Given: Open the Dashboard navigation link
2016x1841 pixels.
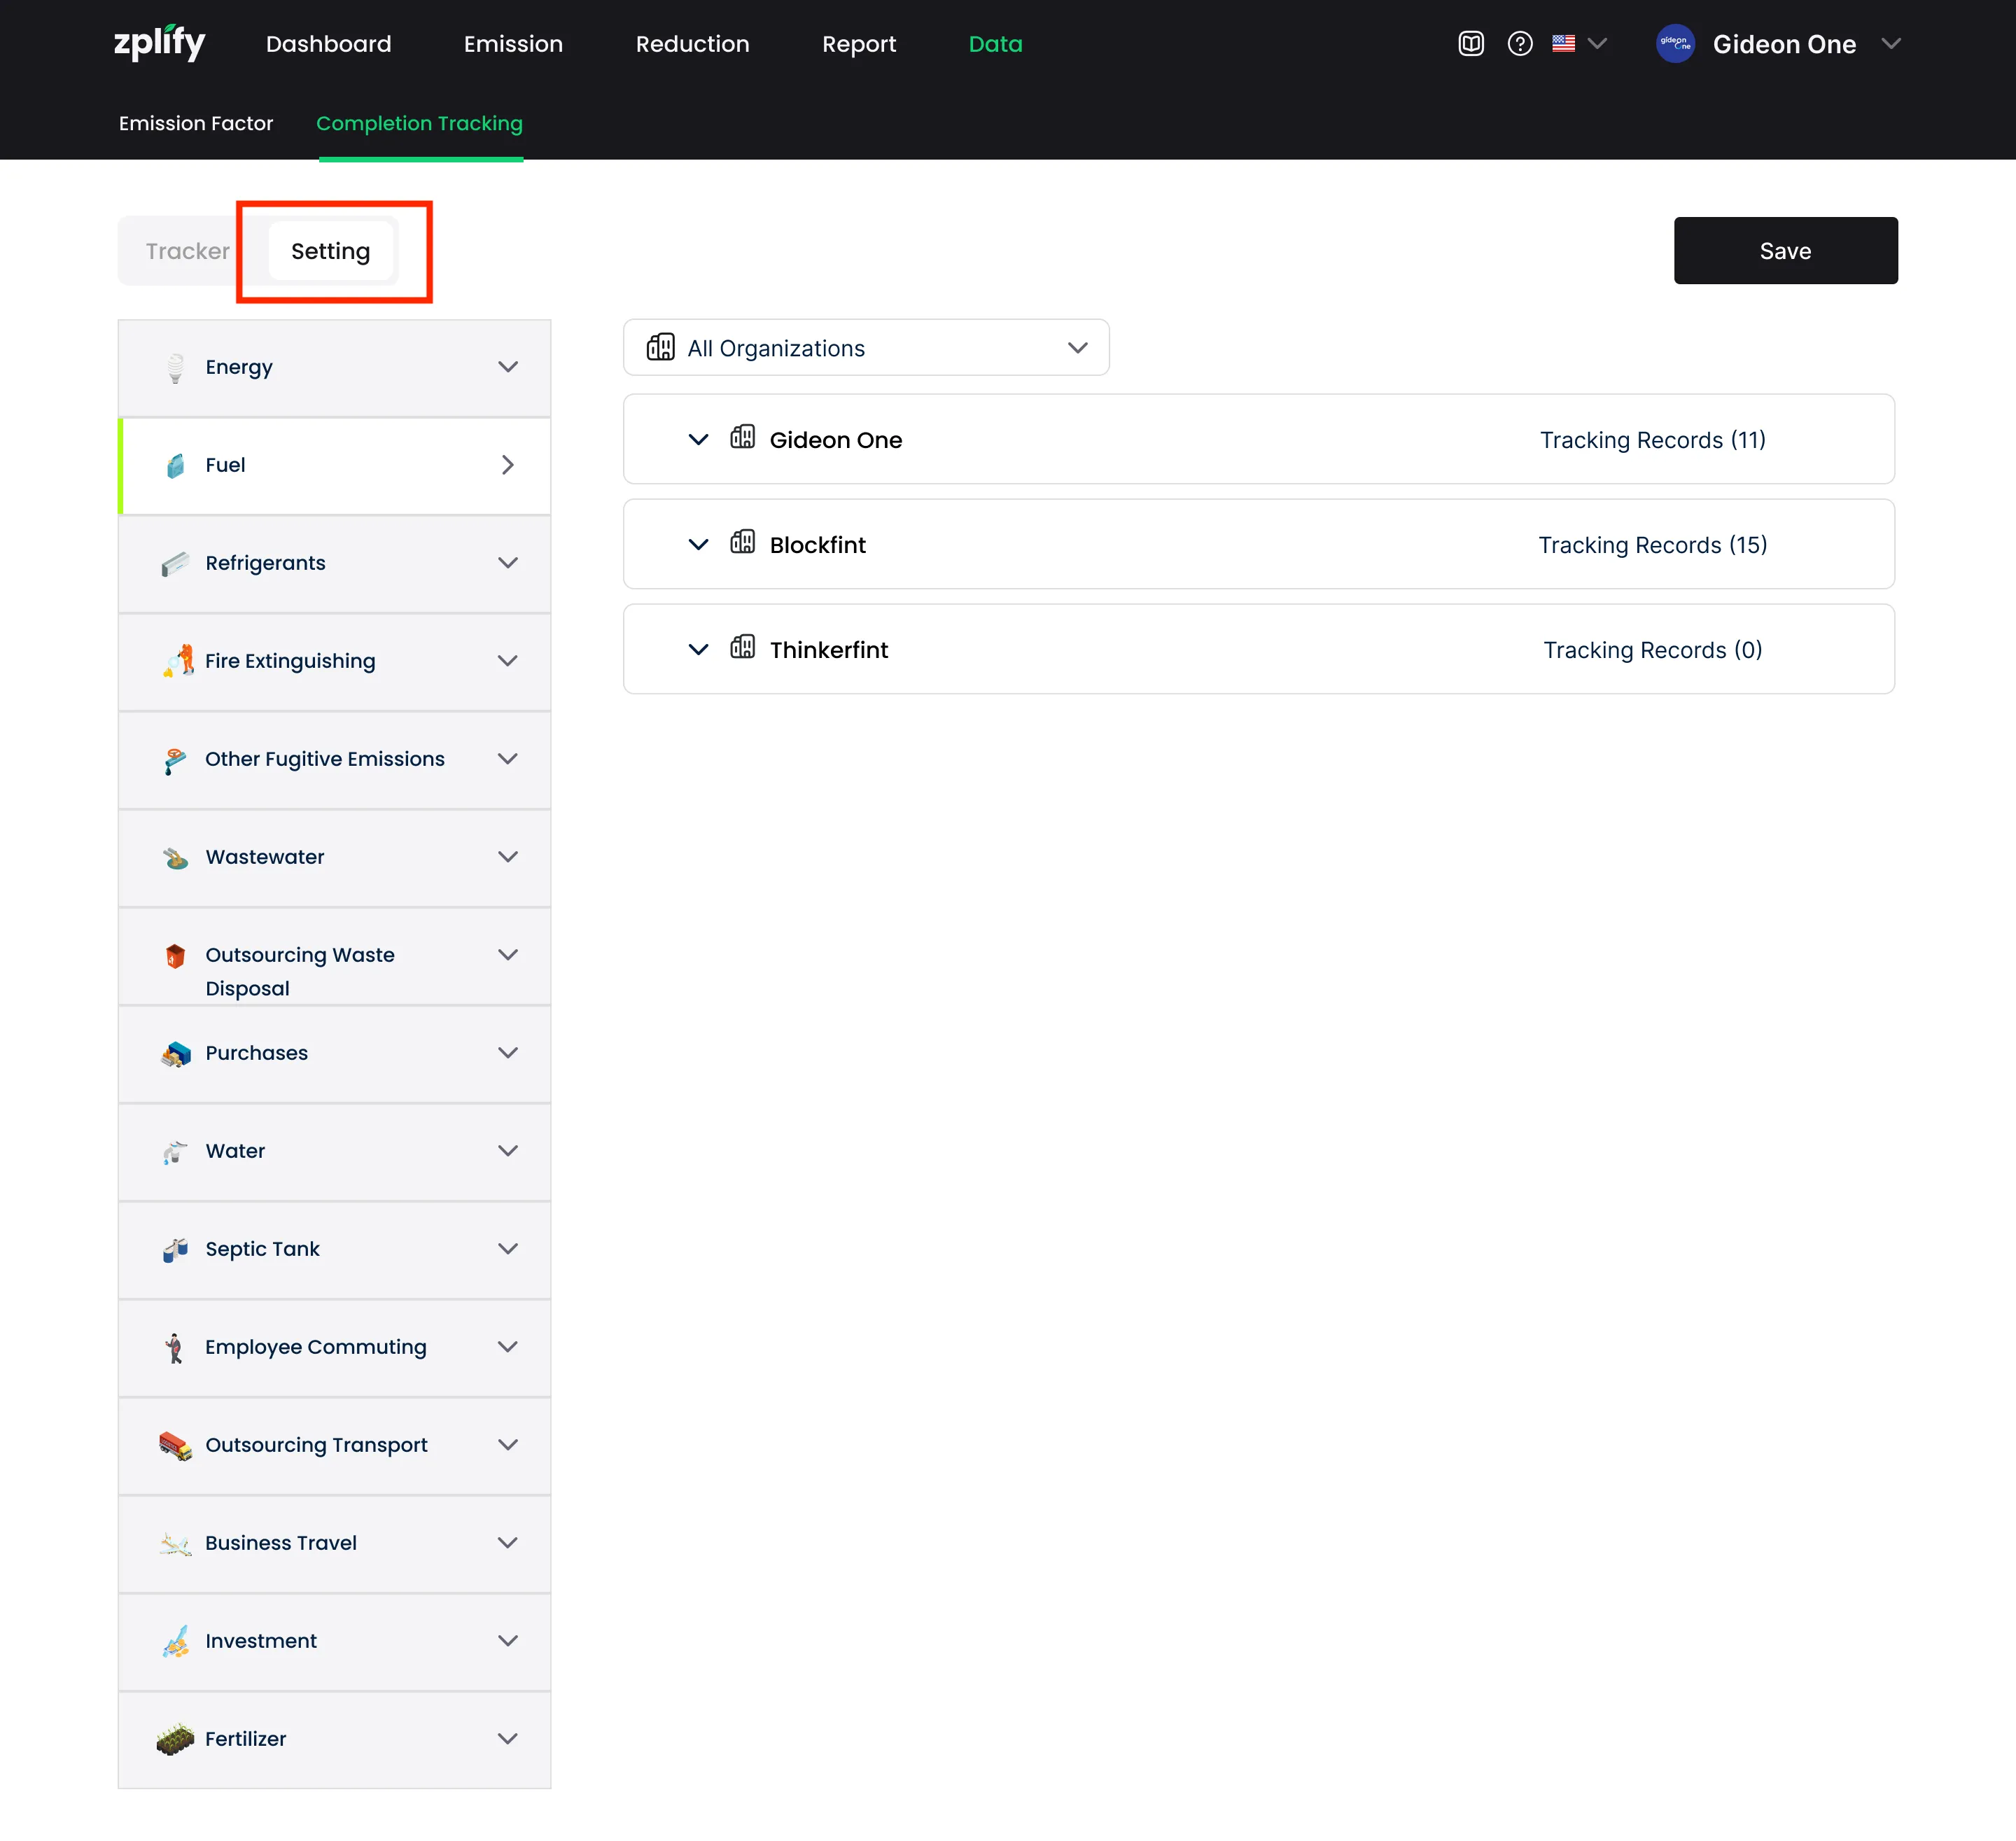Looking at the screenshot, I should (328, 44).
